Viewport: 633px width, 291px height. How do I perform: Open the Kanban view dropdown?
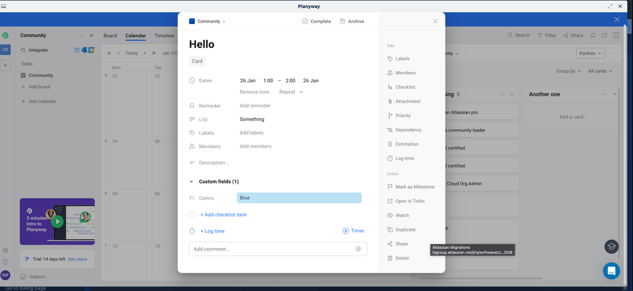[591, 53]
